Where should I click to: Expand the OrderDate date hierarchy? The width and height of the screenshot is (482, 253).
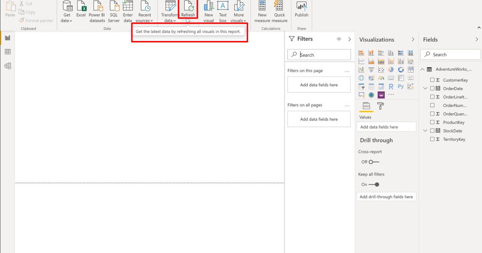(x=425, y=88)
